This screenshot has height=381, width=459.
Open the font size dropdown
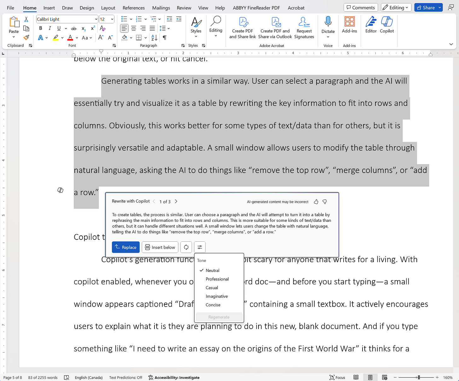[112, 19]
